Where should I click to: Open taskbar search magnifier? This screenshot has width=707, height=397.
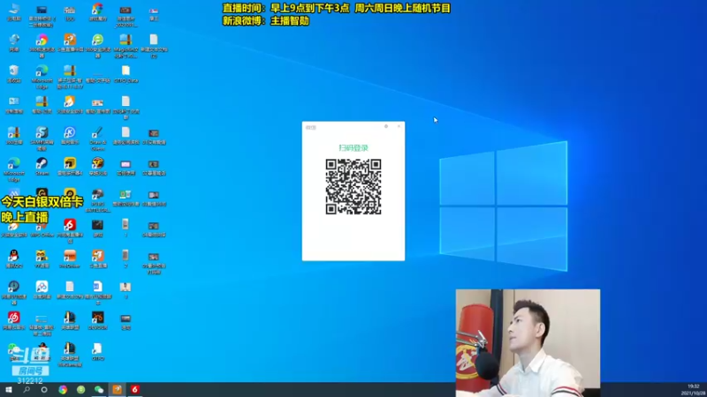tap(27, 389)
